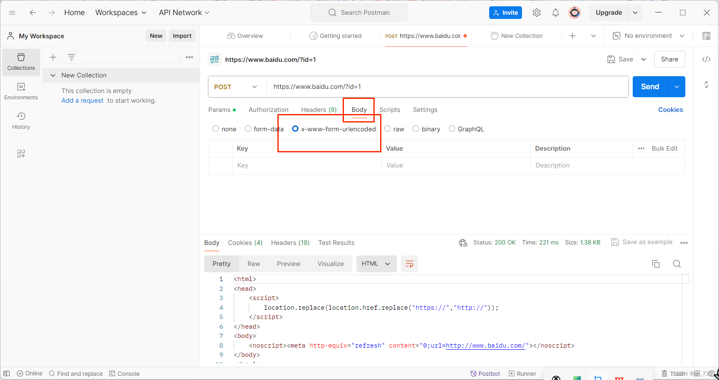
Task: Click Bulk Edit
Action: (665, 149)
